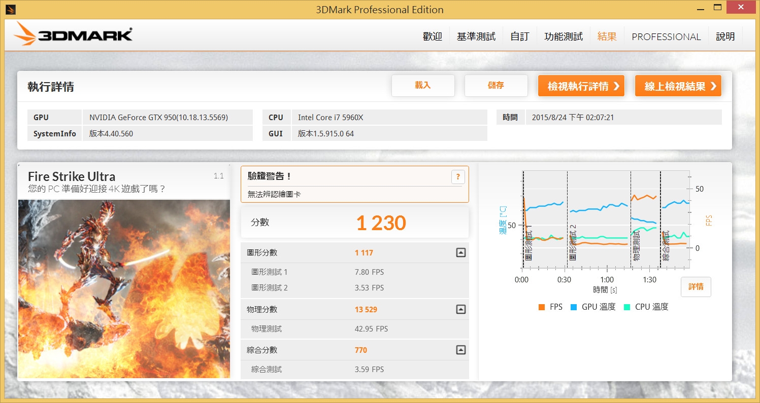Viewport: 760px width, 403px height.
Task: Click the orange FPS legend swatch
Action: coord(541,307)
